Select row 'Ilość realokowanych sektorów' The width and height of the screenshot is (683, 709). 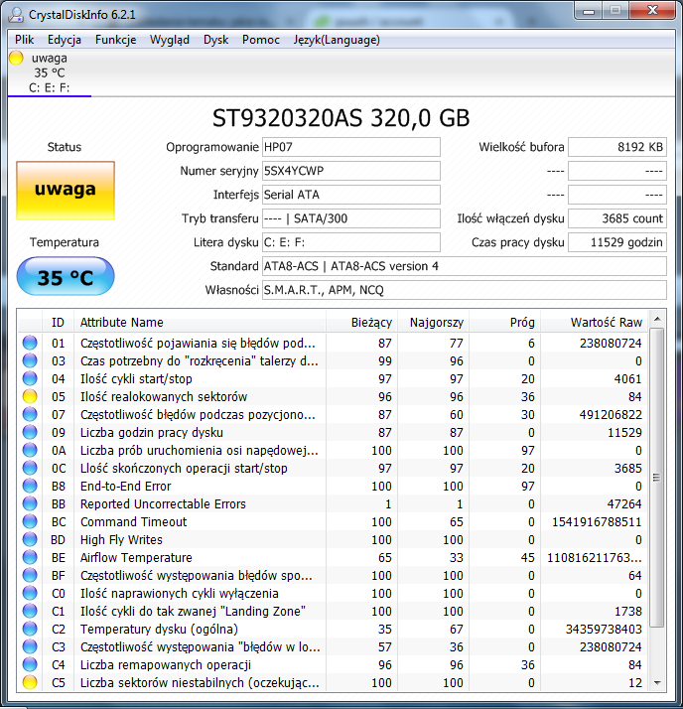pyautogui.click(x=334, y=396)
